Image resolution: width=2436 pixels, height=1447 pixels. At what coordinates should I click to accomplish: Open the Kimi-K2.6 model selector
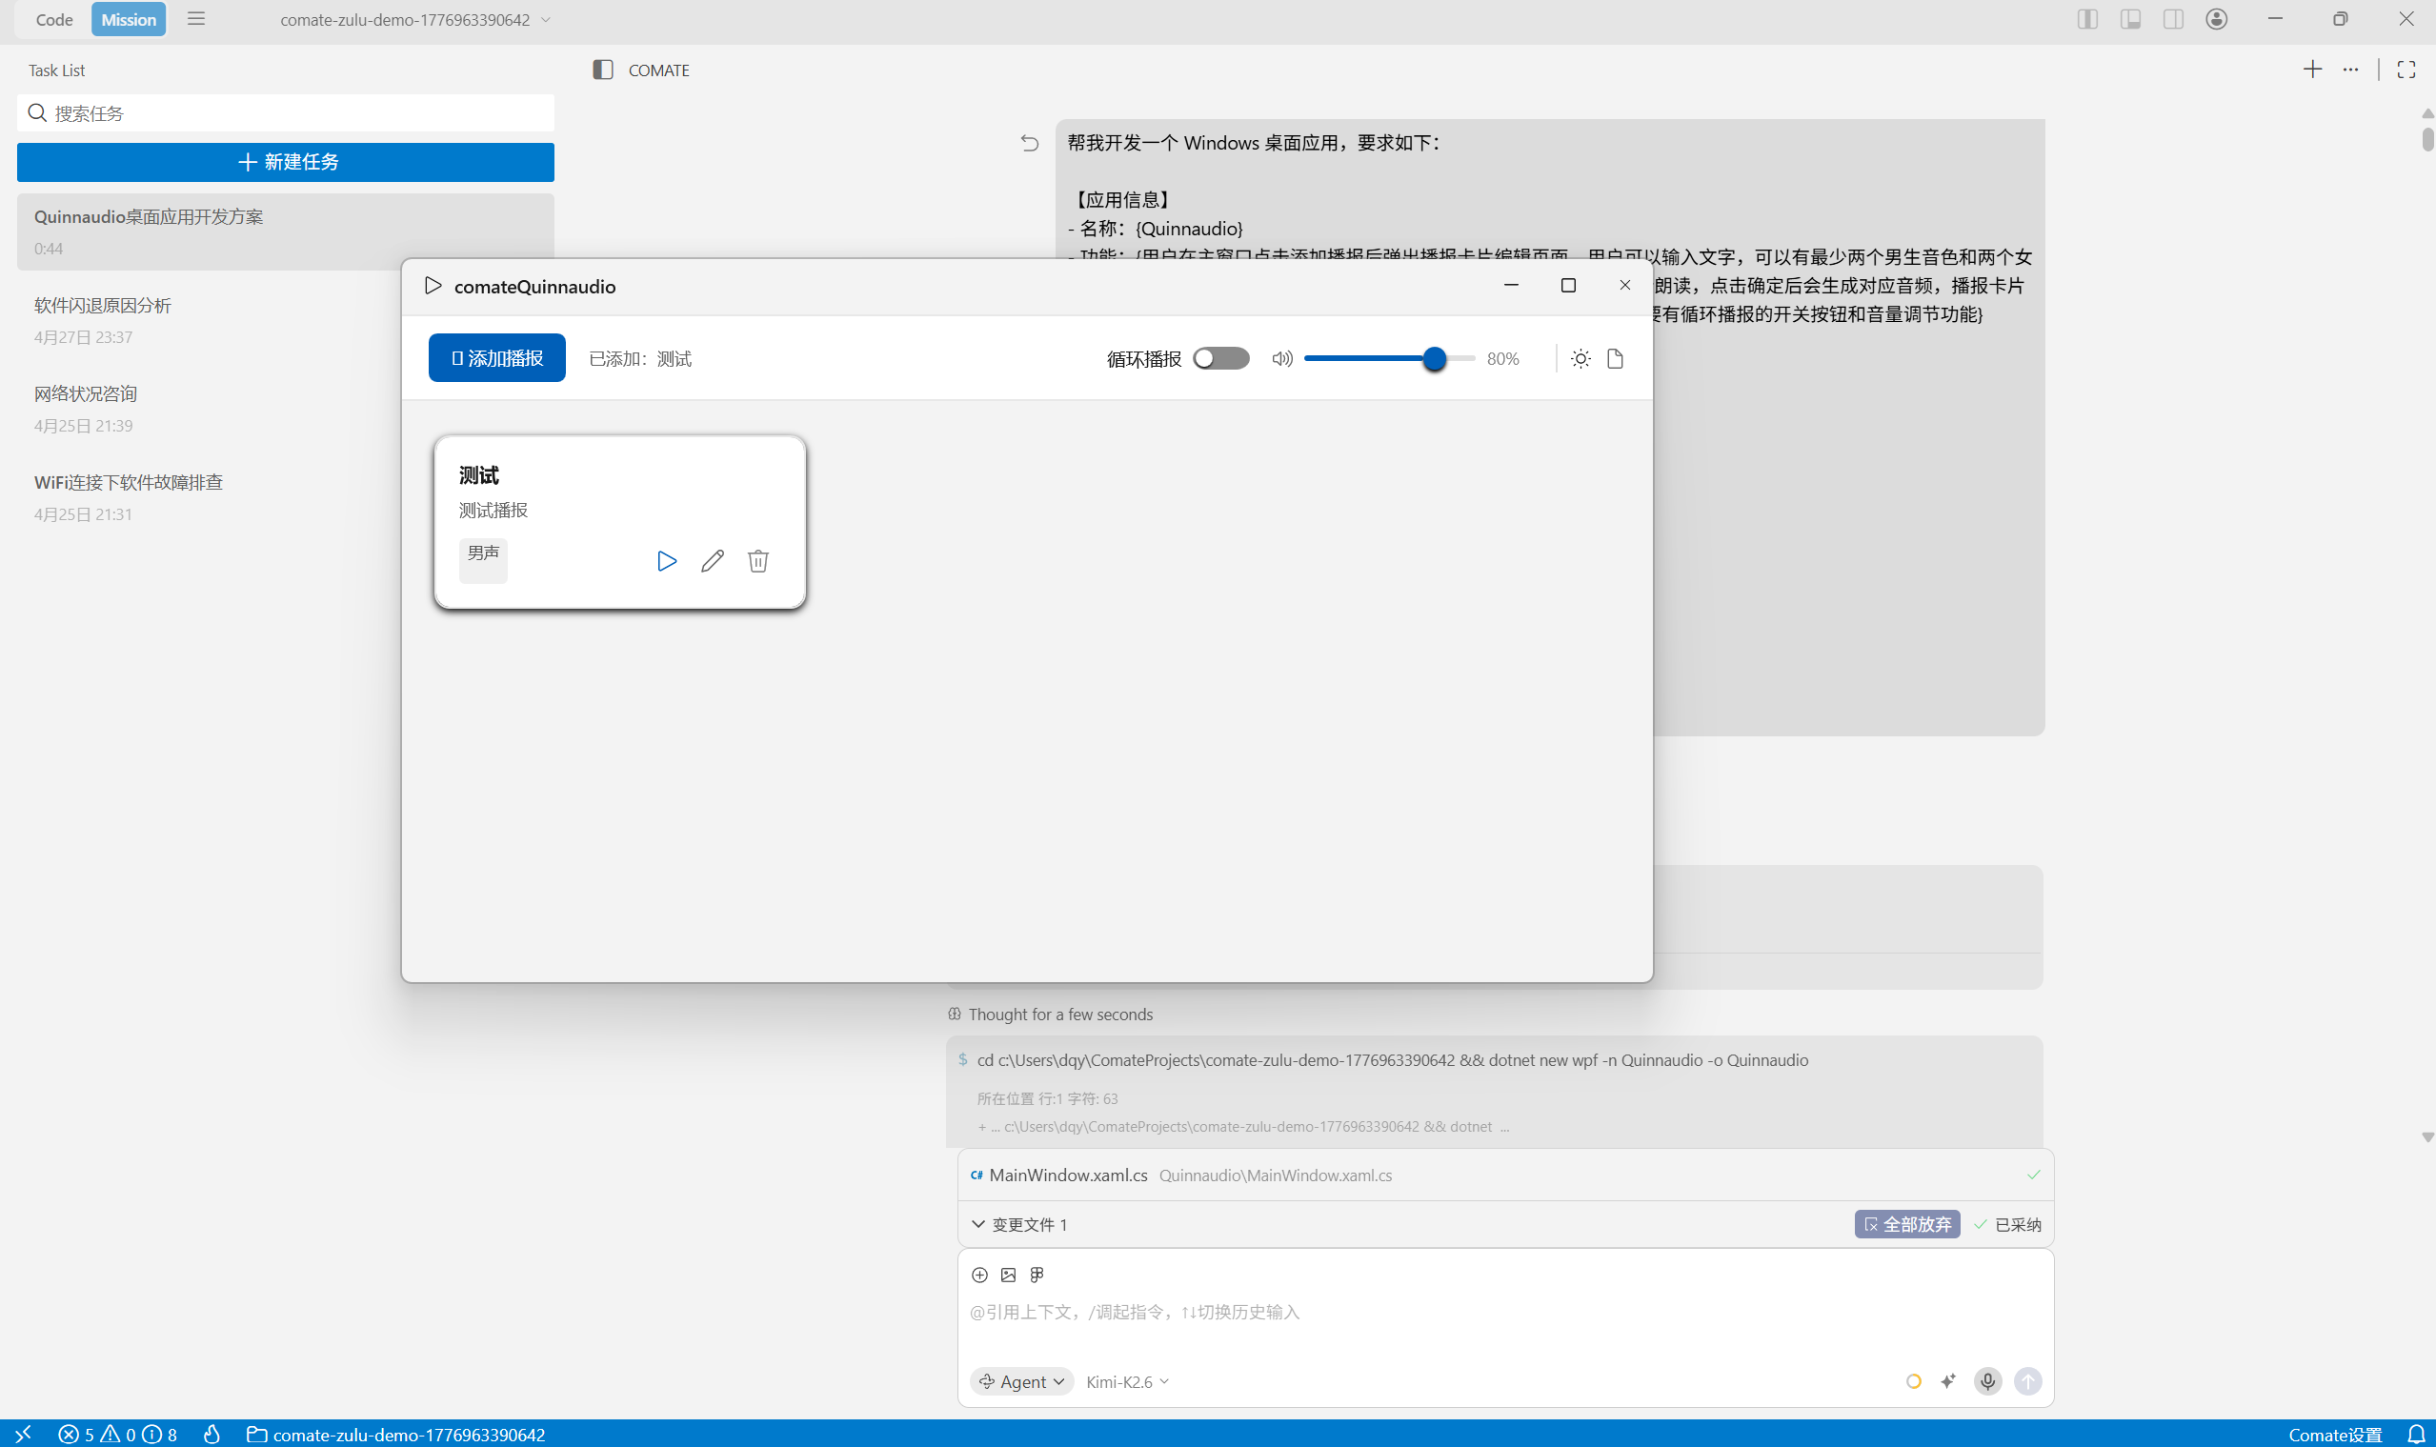1126,1381
